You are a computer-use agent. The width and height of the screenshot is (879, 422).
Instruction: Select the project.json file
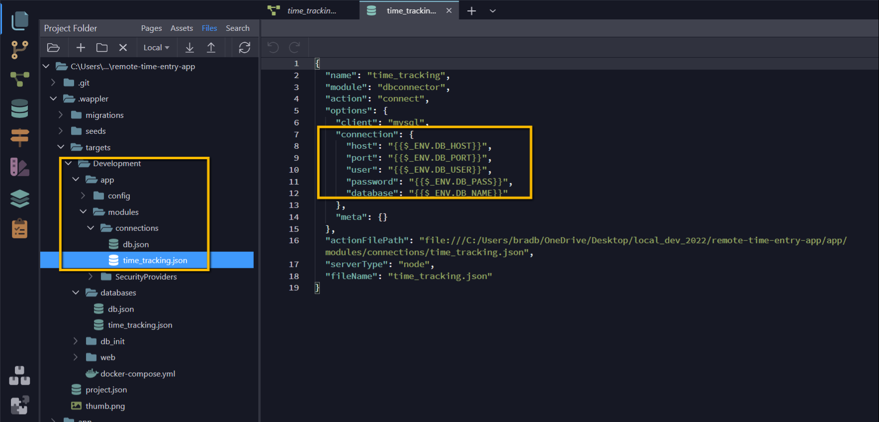tap(106, 390)
